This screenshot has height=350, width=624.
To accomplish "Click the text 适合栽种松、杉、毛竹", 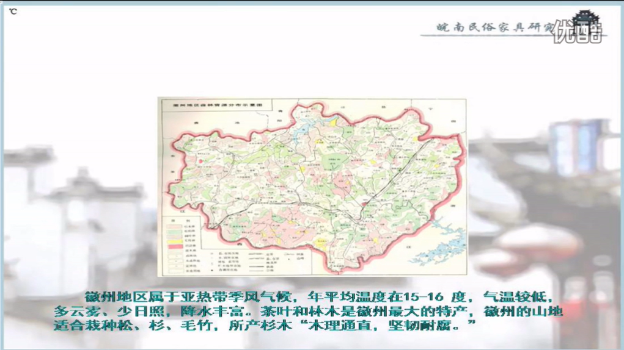I will (x=131, y=326).
